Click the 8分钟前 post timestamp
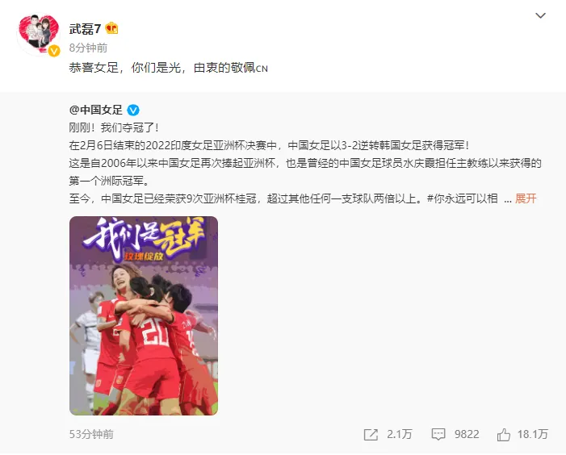This screenshot has height=455, width=566. [88, 48]
